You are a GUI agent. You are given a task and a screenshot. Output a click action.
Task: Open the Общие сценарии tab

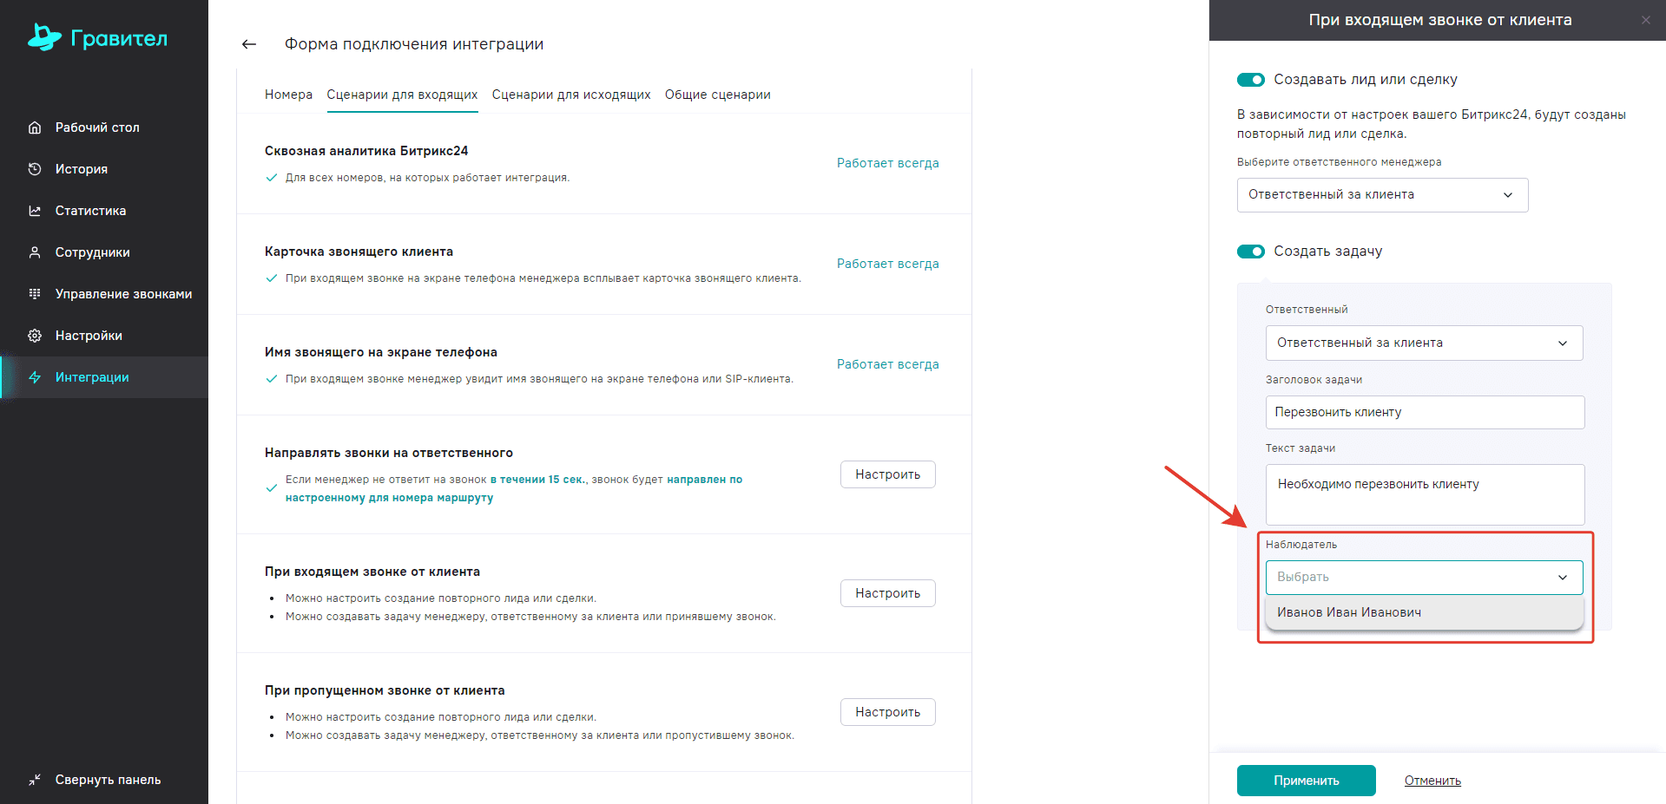(x=717, y=95)
